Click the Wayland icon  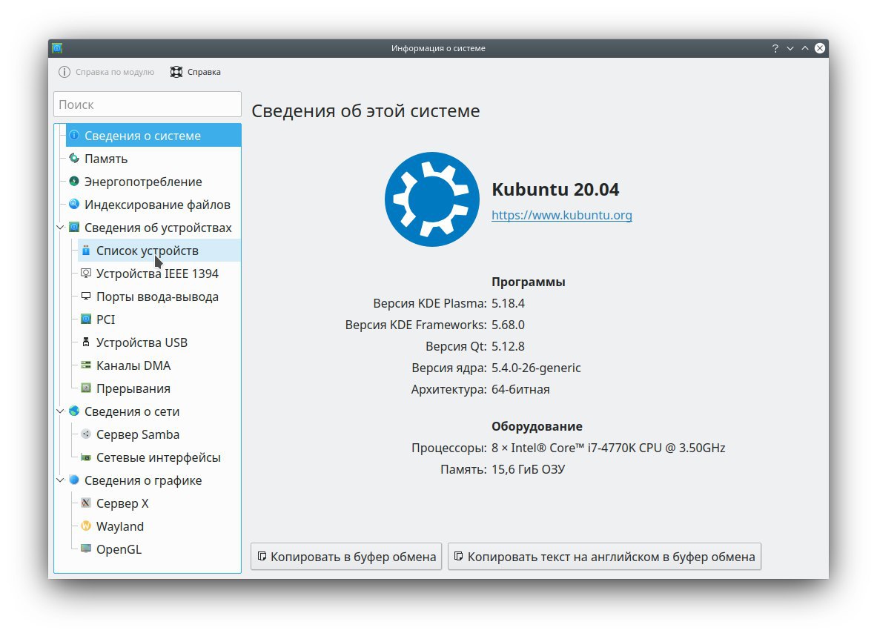pos(85,526)
